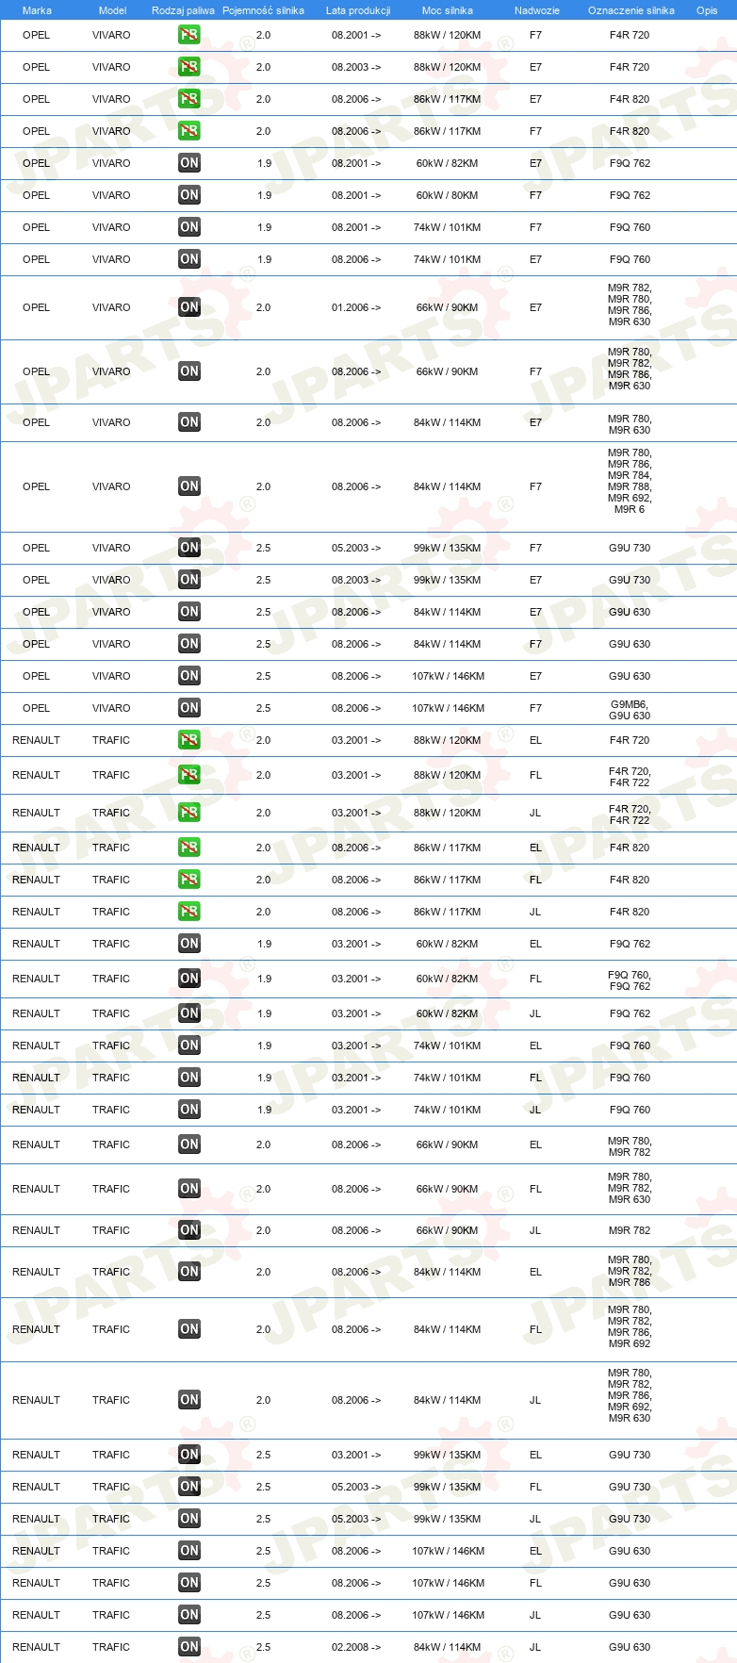Click diesel icon for Opel Vivaro G9MB6 engine row

point(189,708)
